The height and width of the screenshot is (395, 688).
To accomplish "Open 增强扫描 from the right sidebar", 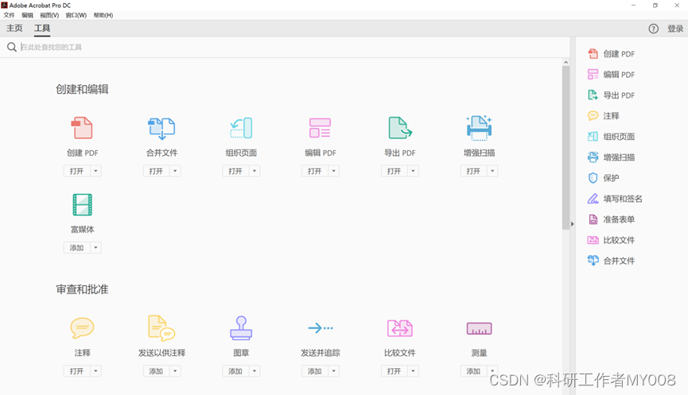I will pos(611,157).
